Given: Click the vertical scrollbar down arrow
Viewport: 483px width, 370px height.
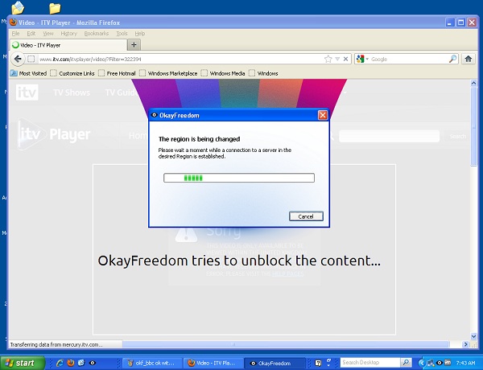Looking at the screenshot, I should [474, 336].
